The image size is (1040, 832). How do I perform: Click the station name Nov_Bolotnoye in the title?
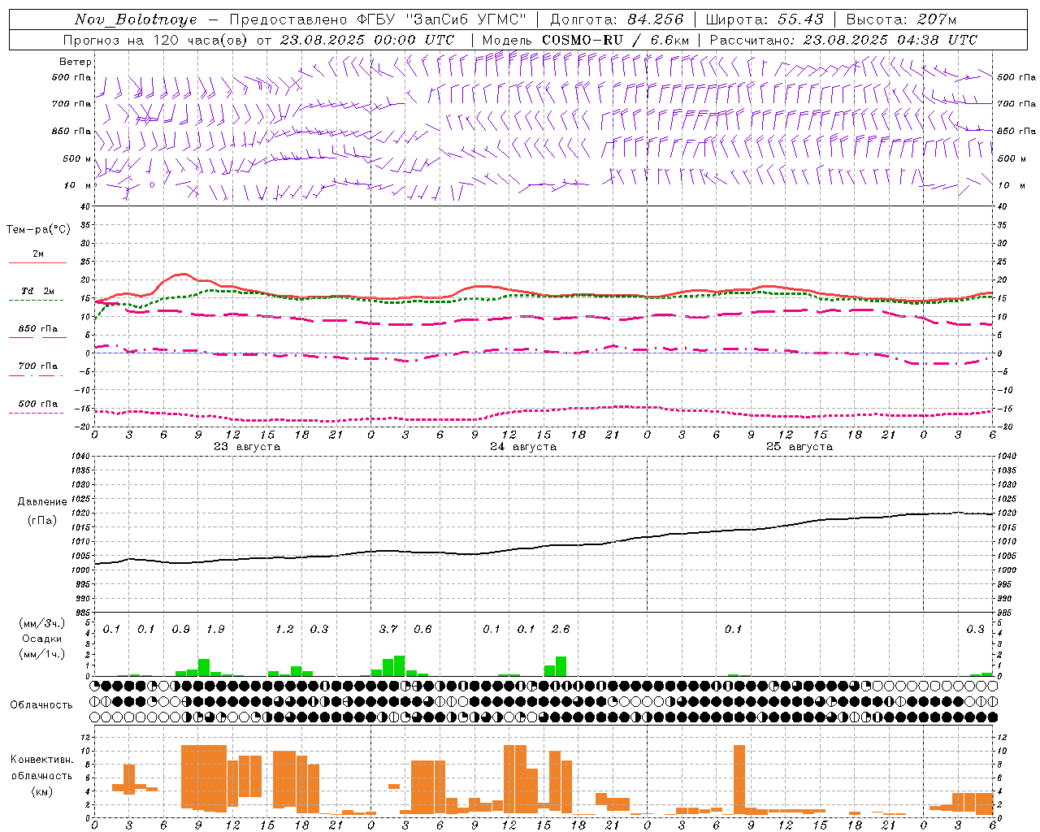(x=136, y=19)
